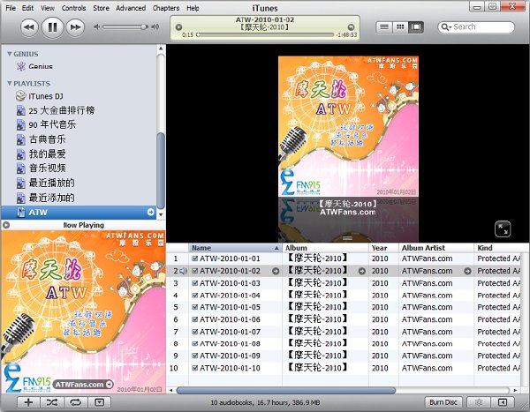Click the arrow next to ATW-2010-01-02 name
This screenshot has width=530, height=412.
276,271
